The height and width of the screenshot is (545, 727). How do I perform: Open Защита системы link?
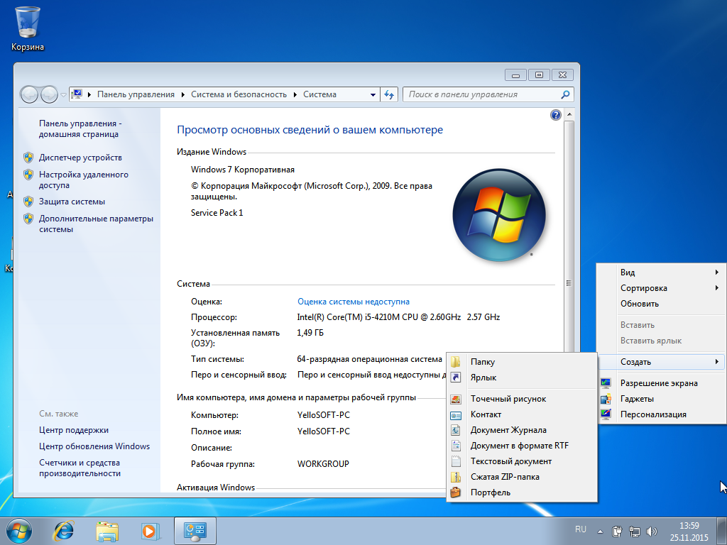(72, 202)
